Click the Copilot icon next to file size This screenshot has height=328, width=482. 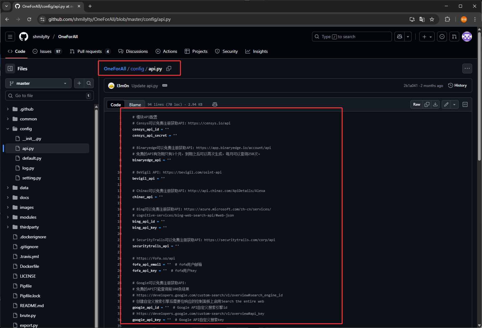point(215,104)
